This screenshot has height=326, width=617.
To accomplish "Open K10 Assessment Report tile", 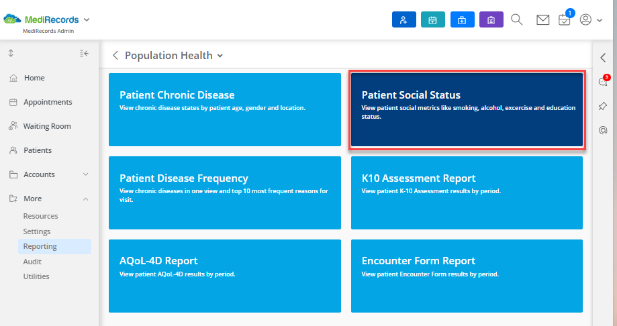I will coord(467,193).
